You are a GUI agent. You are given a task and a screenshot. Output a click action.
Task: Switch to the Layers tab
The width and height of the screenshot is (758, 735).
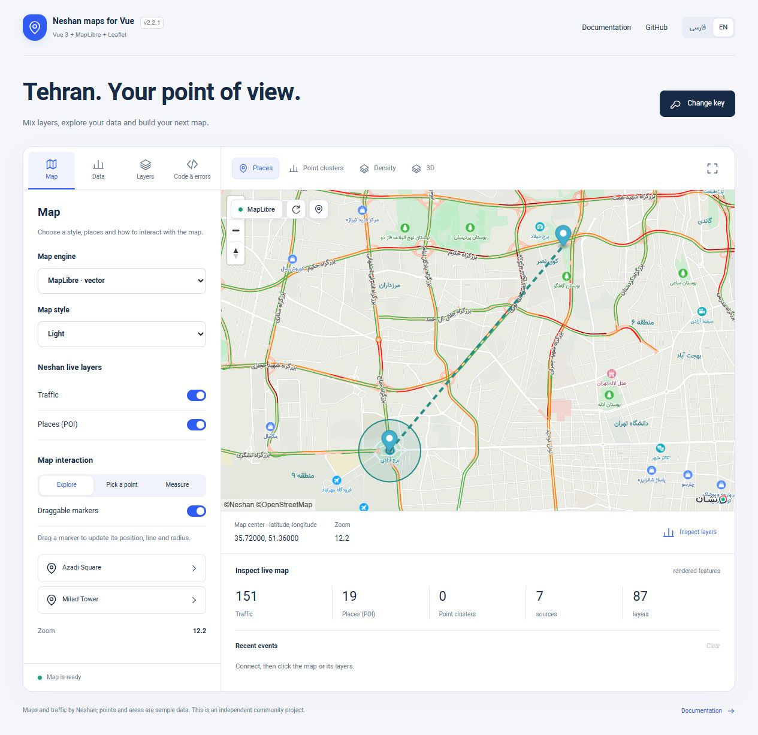click(x=145, y=170)
